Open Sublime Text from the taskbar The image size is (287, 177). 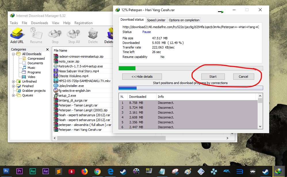click(59, 171)
